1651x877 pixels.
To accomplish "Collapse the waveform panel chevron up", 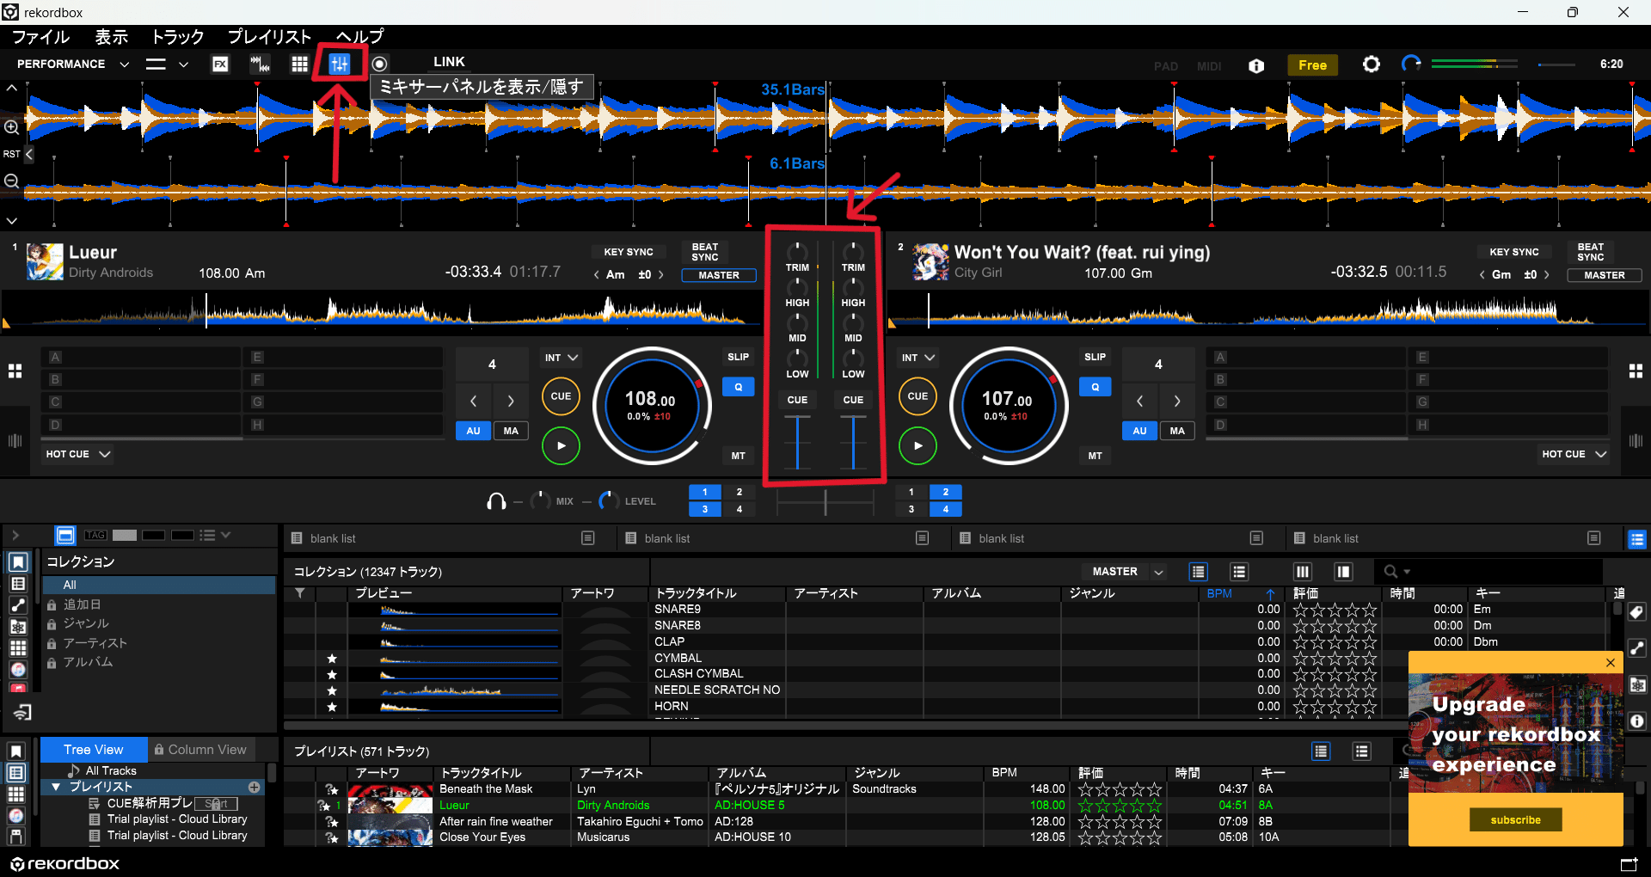I will 12,88.
